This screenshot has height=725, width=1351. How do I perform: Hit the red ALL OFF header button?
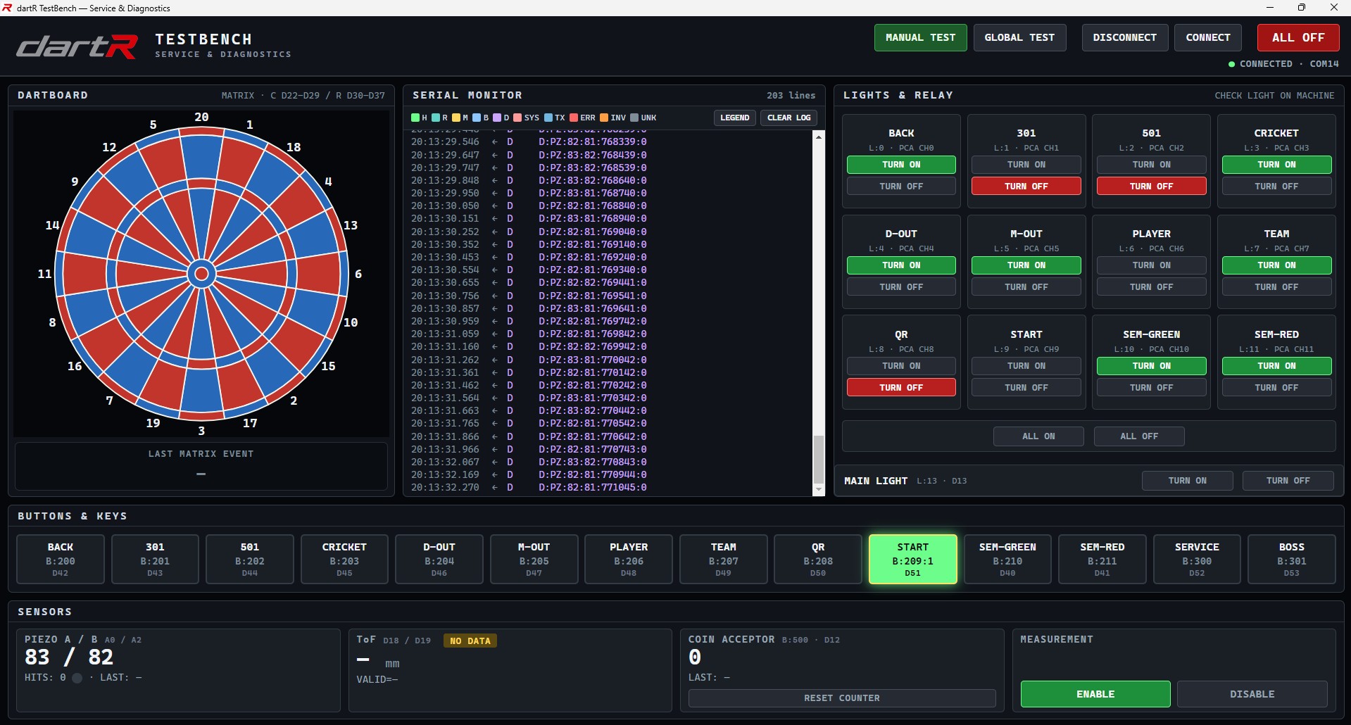[x=1298, y=37]
